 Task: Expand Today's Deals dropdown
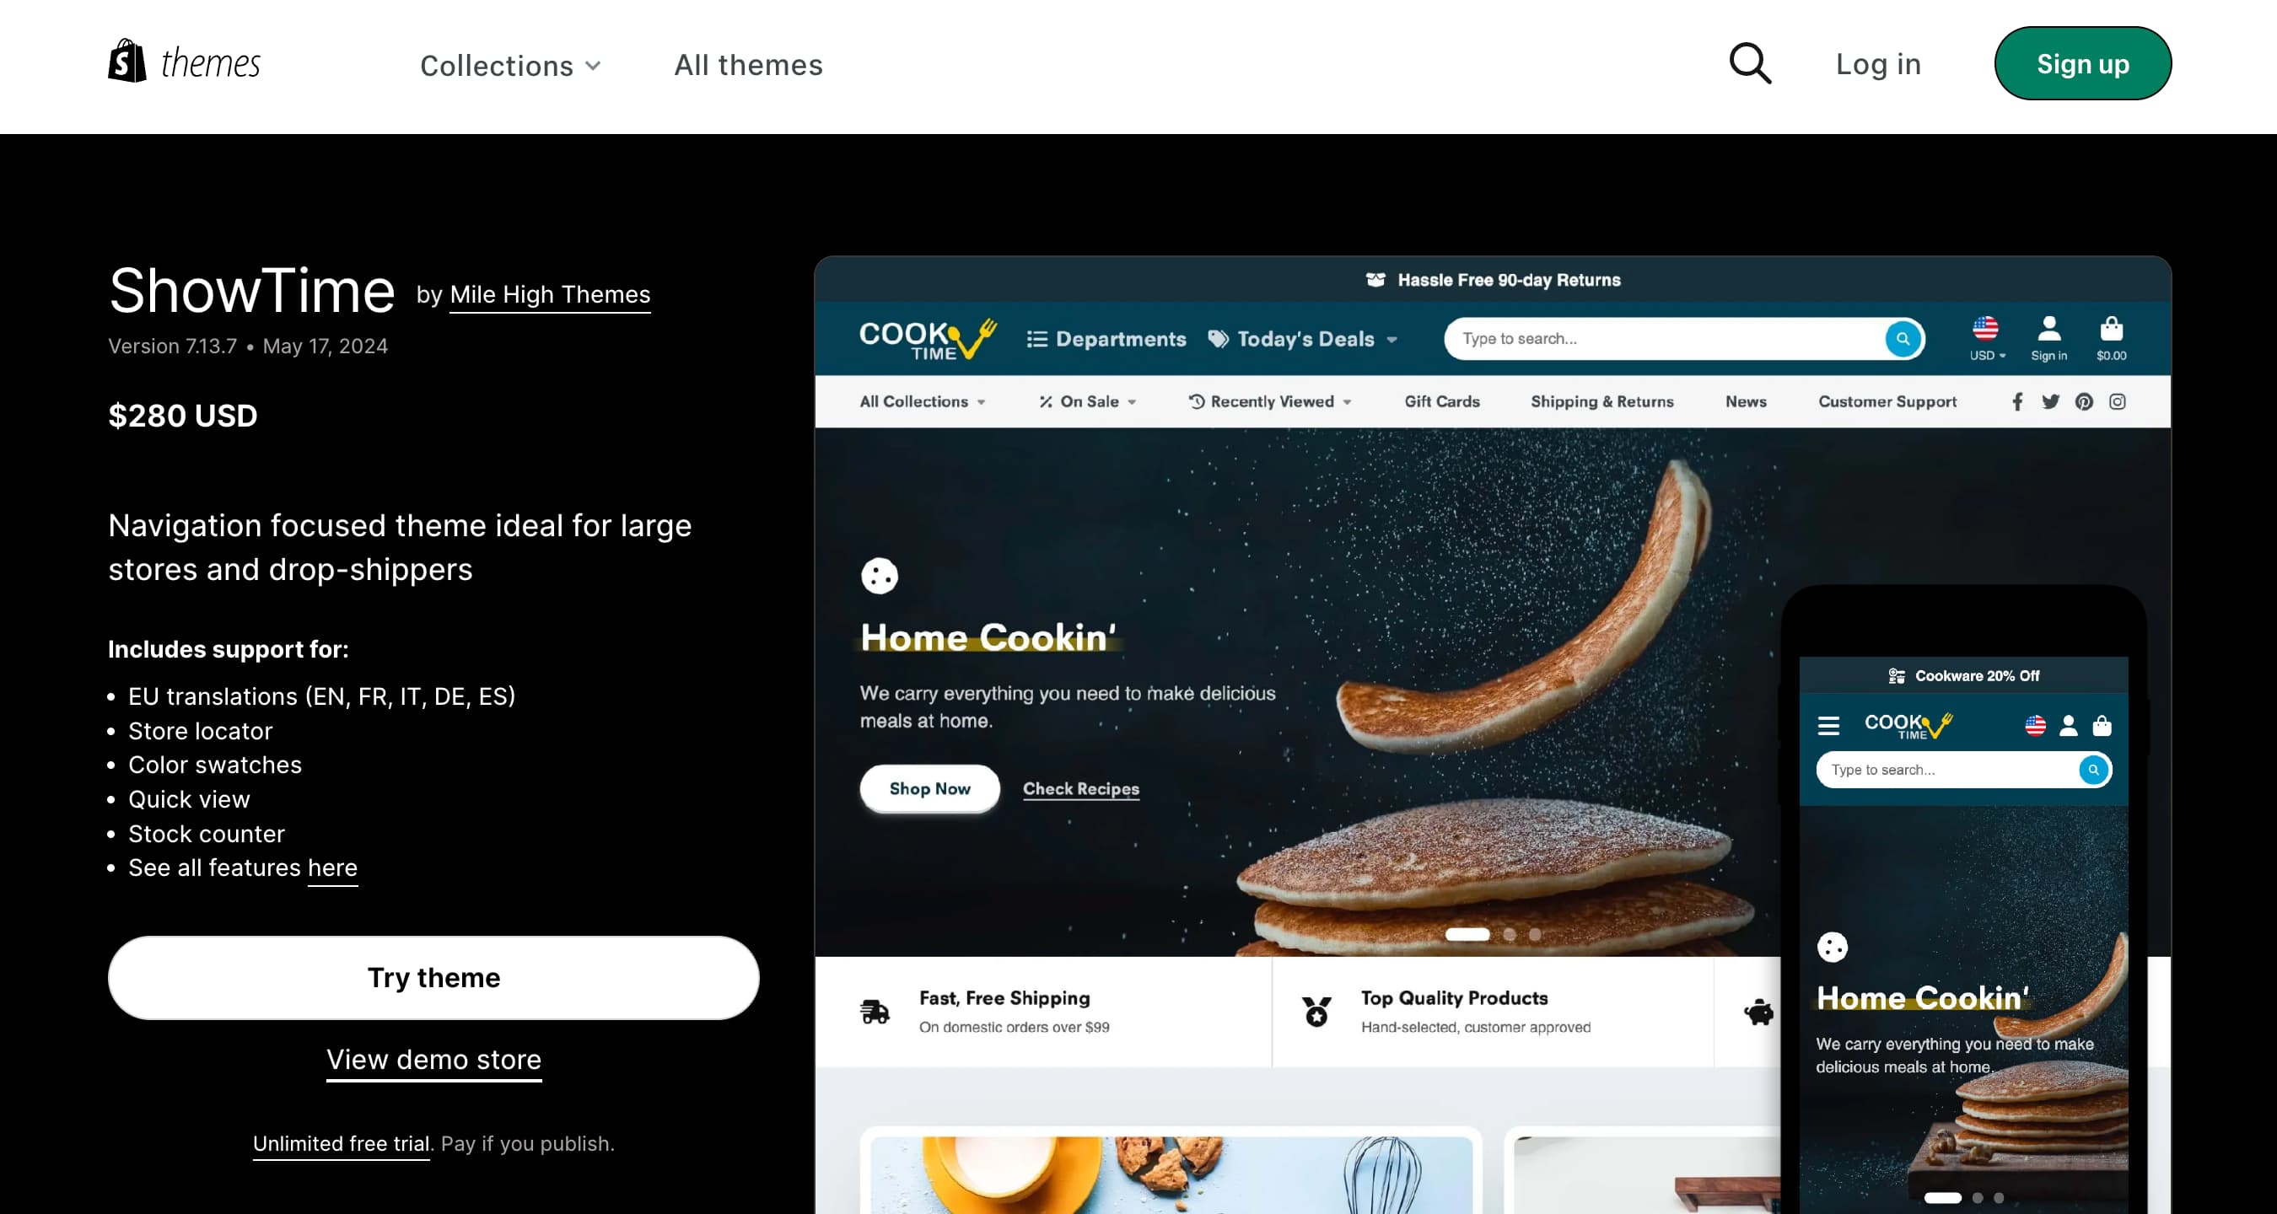[1303, 339]
